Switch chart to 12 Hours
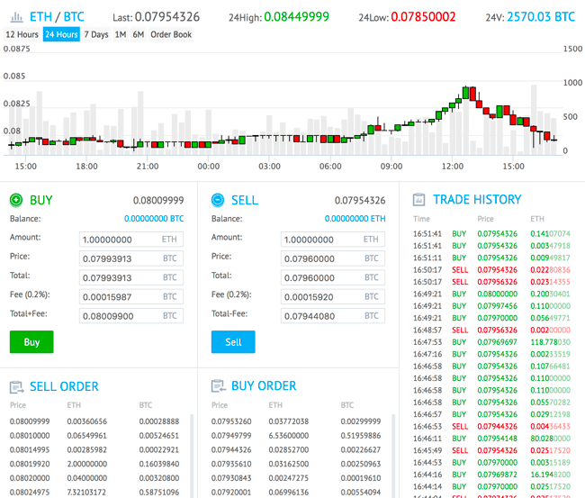 22,34
